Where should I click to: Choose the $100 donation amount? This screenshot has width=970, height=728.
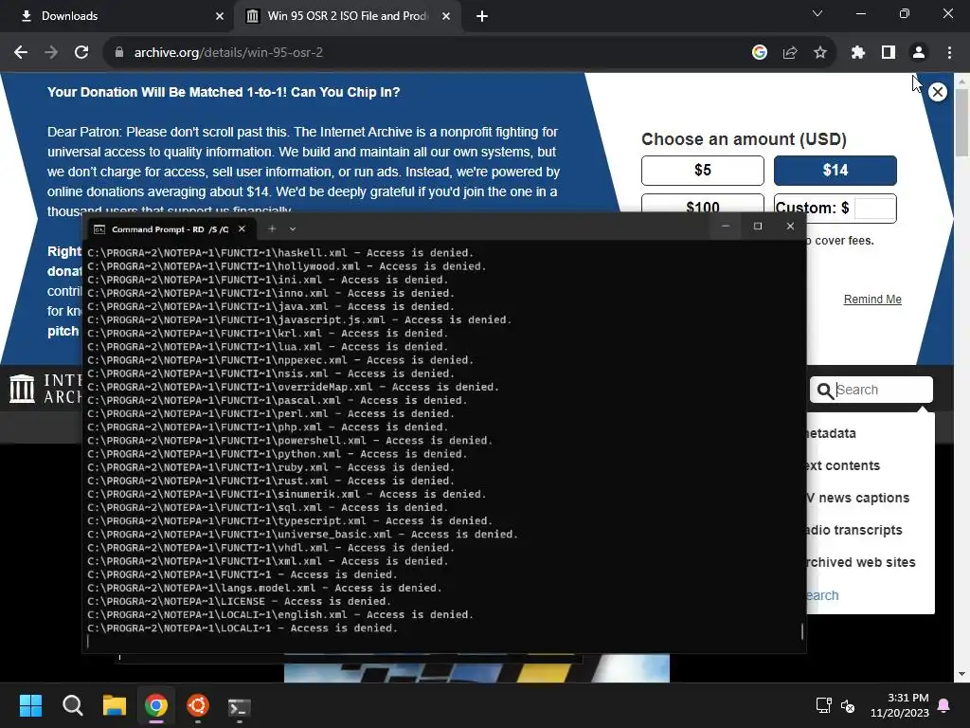coord(703,204)
